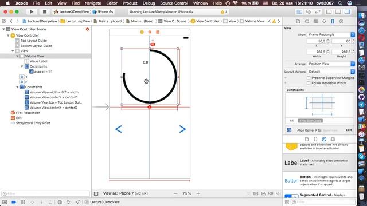Screen dimensions: 367x206
Task: Open the Connections inspector
Action: (x=341, y=21)
